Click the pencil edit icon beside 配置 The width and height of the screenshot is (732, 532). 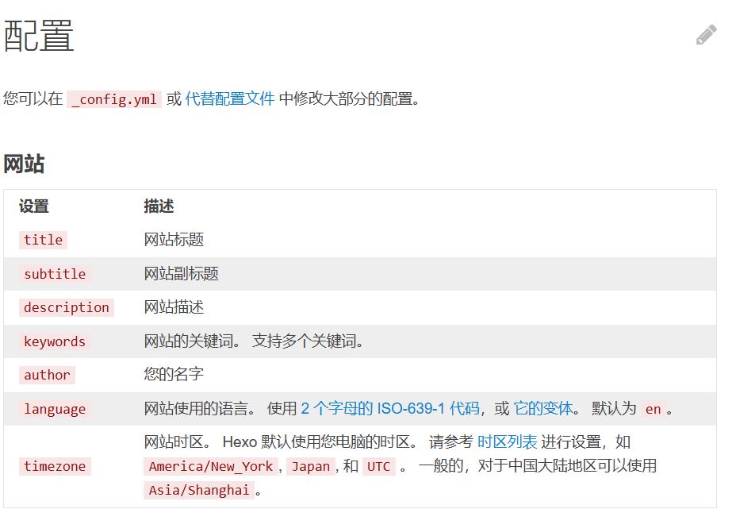click(x=706, y=36)
